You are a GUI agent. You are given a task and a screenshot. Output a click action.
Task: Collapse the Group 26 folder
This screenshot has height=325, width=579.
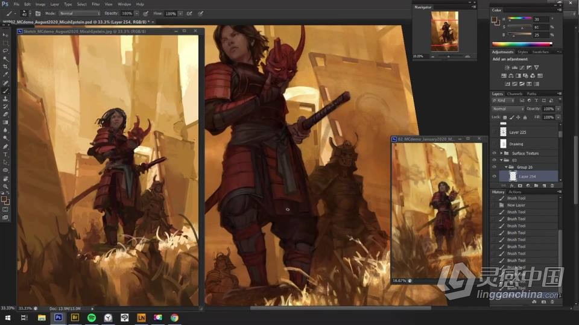[506, 167]
